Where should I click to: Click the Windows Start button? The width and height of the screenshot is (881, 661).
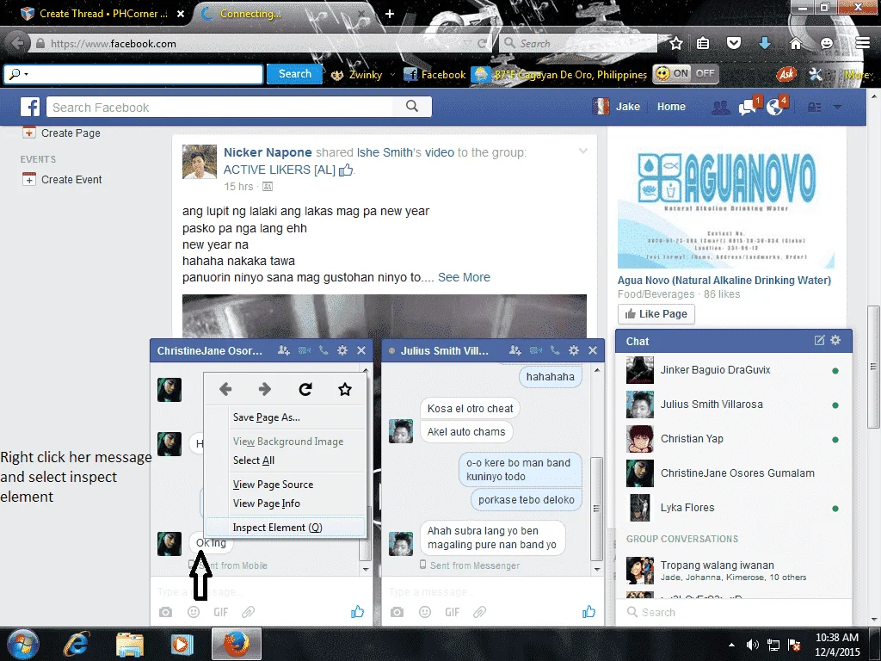[x=23, y=644]
